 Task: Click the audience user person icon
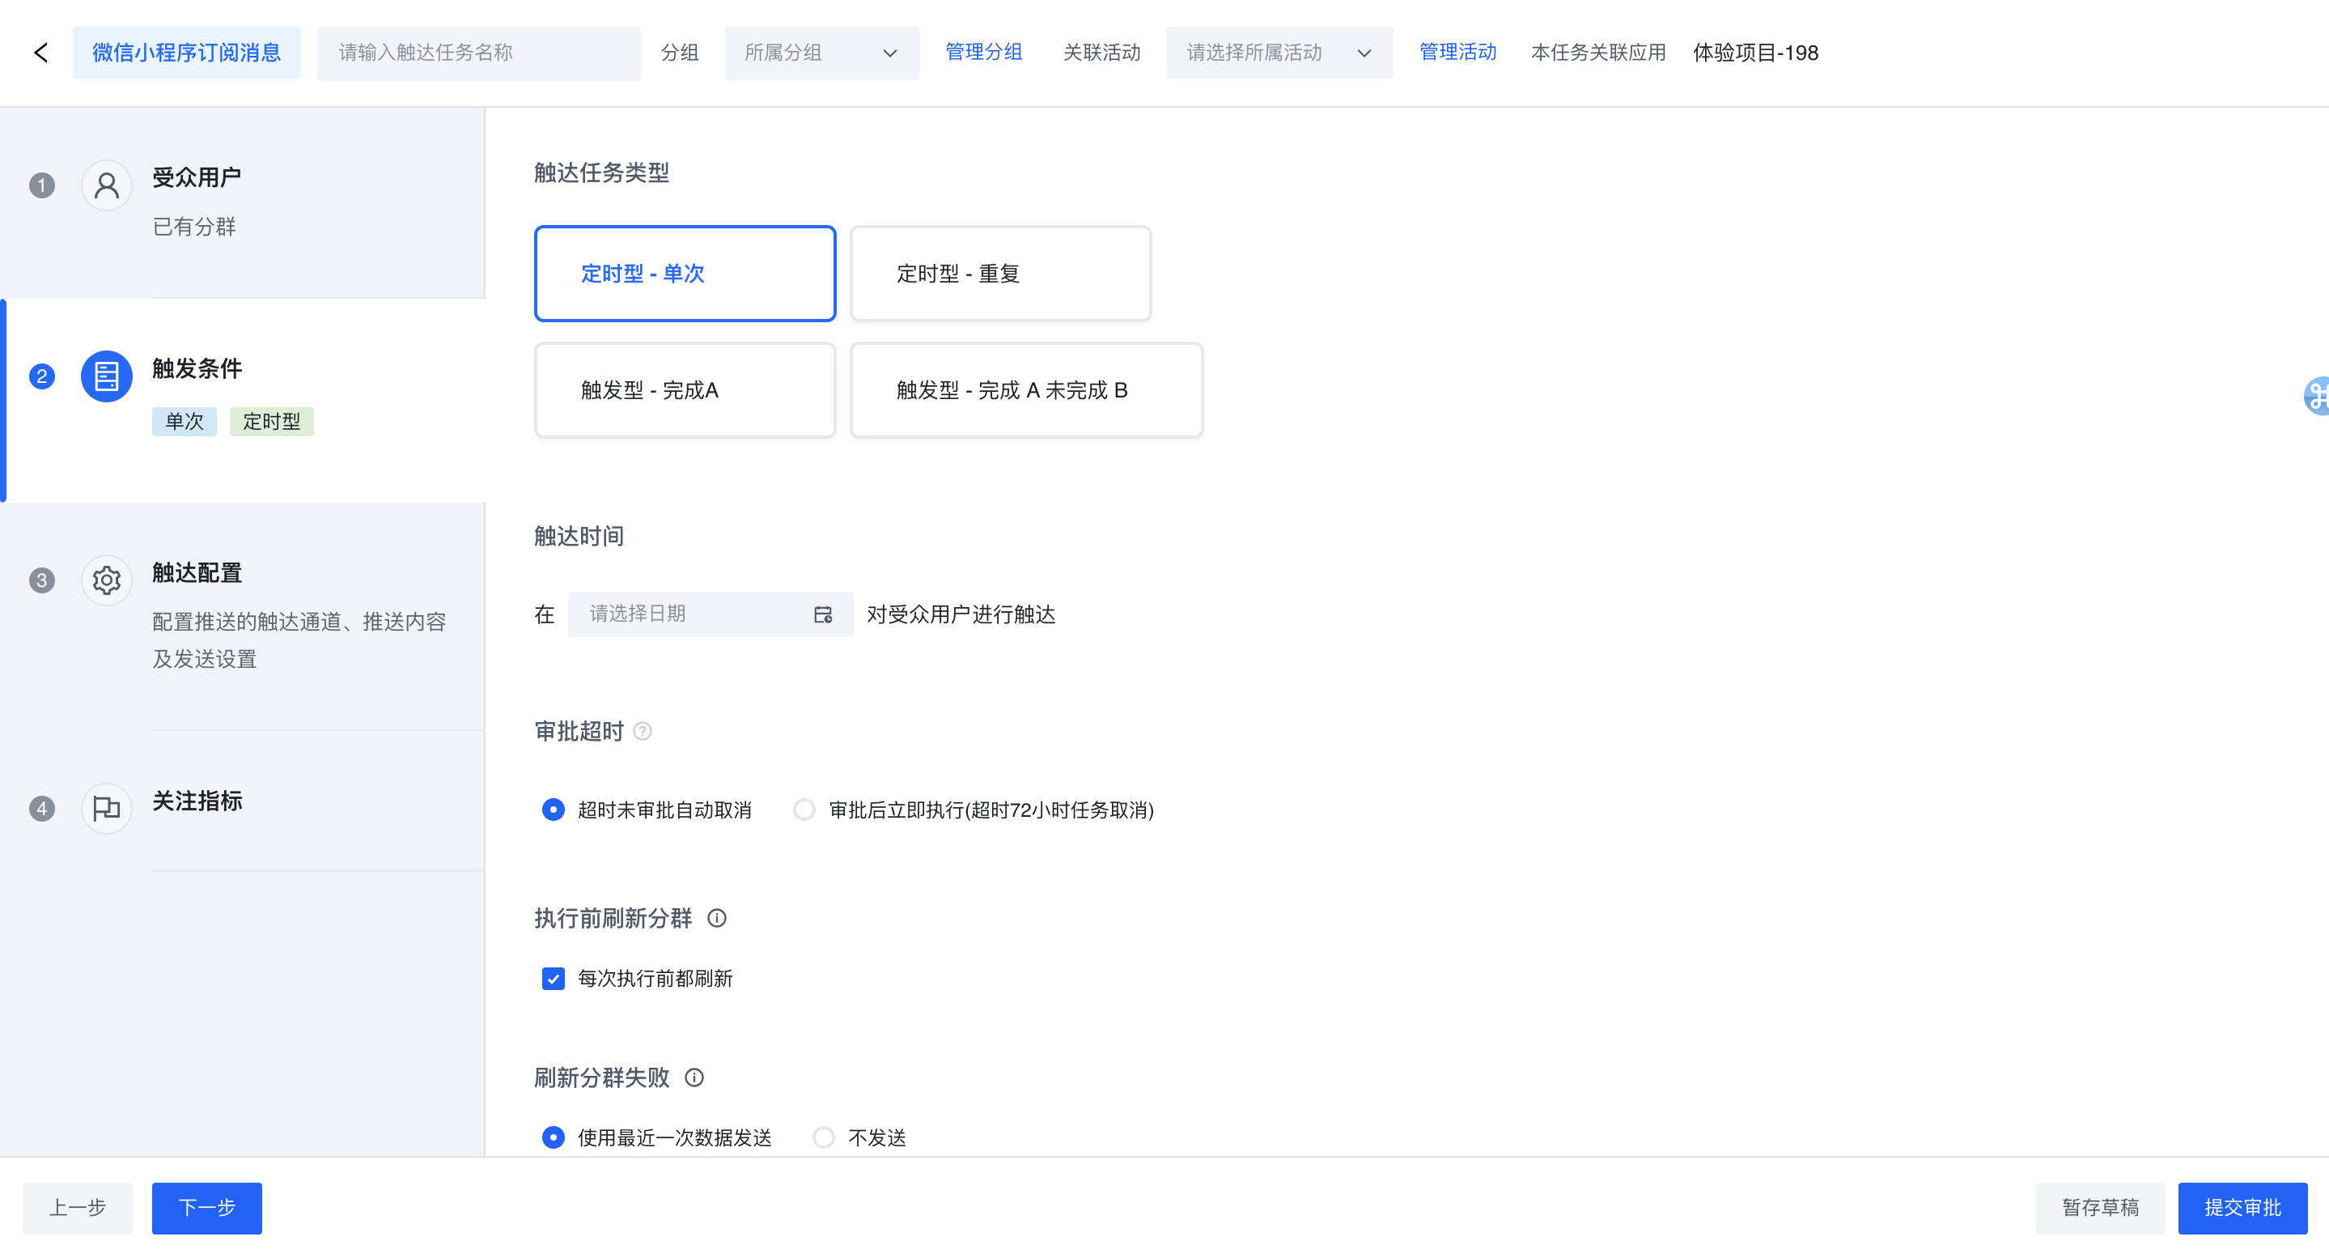[x=107, y=185]
